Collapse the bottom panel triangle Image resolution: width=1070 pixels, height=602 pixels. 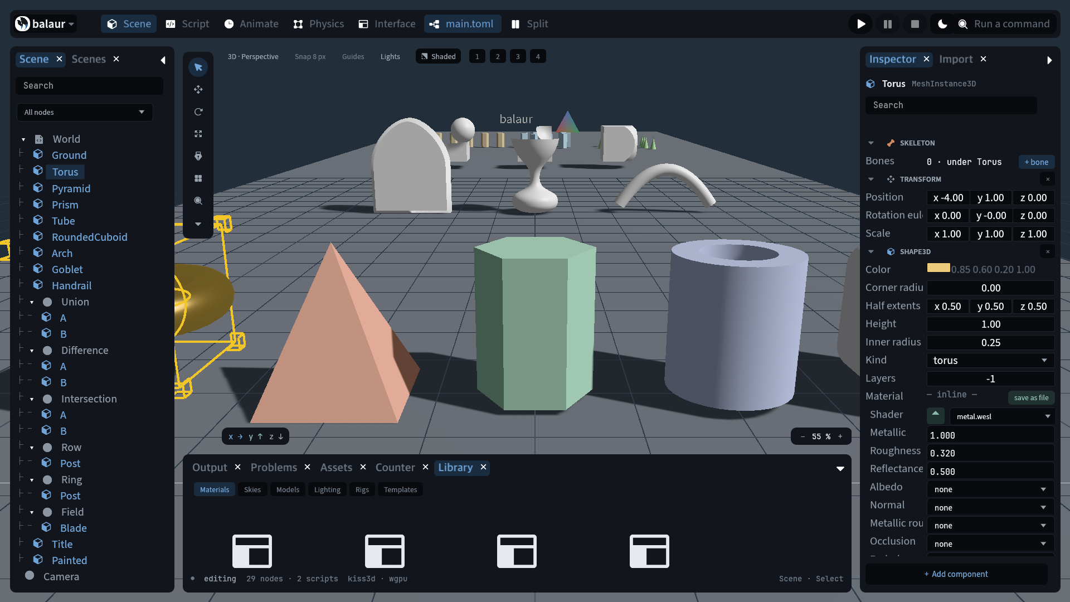[840, 468]
